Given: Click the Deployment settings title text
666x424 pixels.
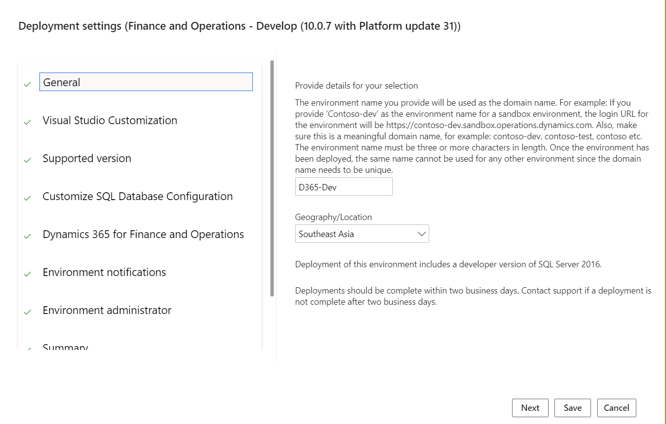Looking at the screenshot, I should click(239, 26).
